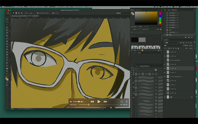This screenshot has width=198, height=124.
Task: Switch to the ブラシプリセット tab
Action: 145,66
